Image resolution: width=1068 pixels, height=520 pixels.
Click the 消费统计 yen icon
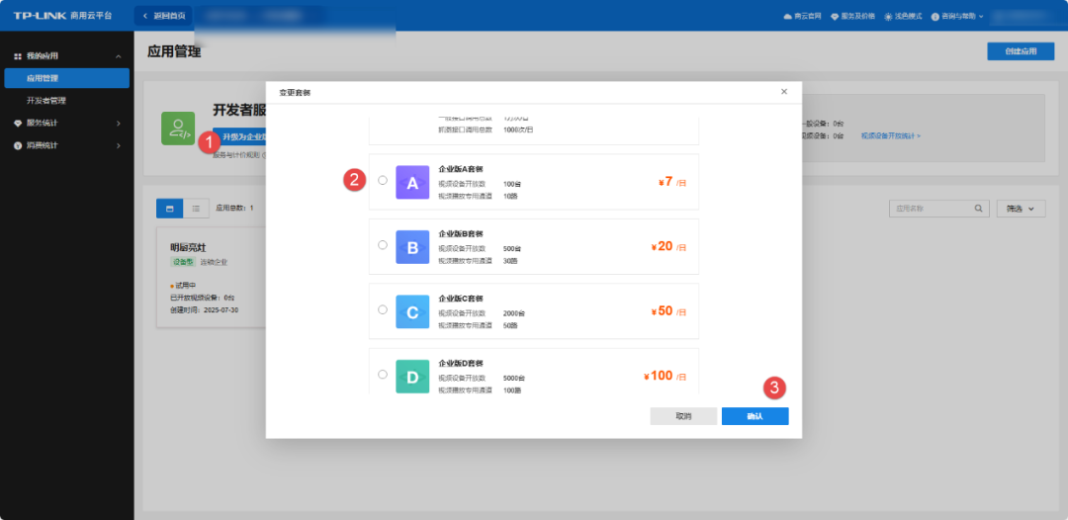point(18,145)
